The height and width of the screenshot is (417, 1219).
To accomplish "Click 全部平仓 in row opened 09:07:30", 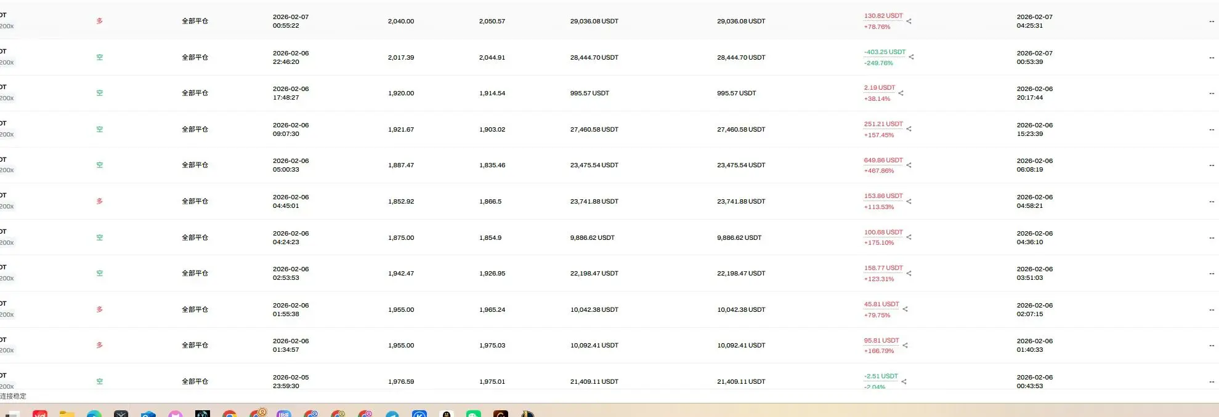I will [x=195, y=130].
